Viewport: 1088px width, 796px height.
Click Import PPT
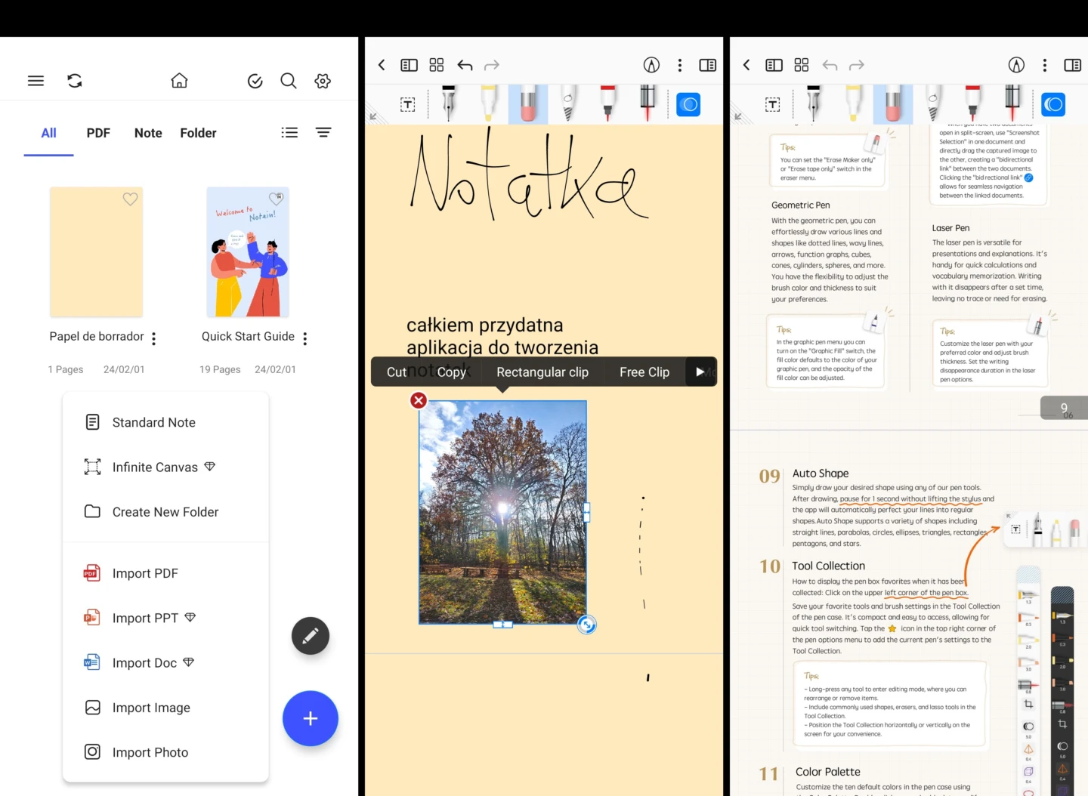click(165, 618)
